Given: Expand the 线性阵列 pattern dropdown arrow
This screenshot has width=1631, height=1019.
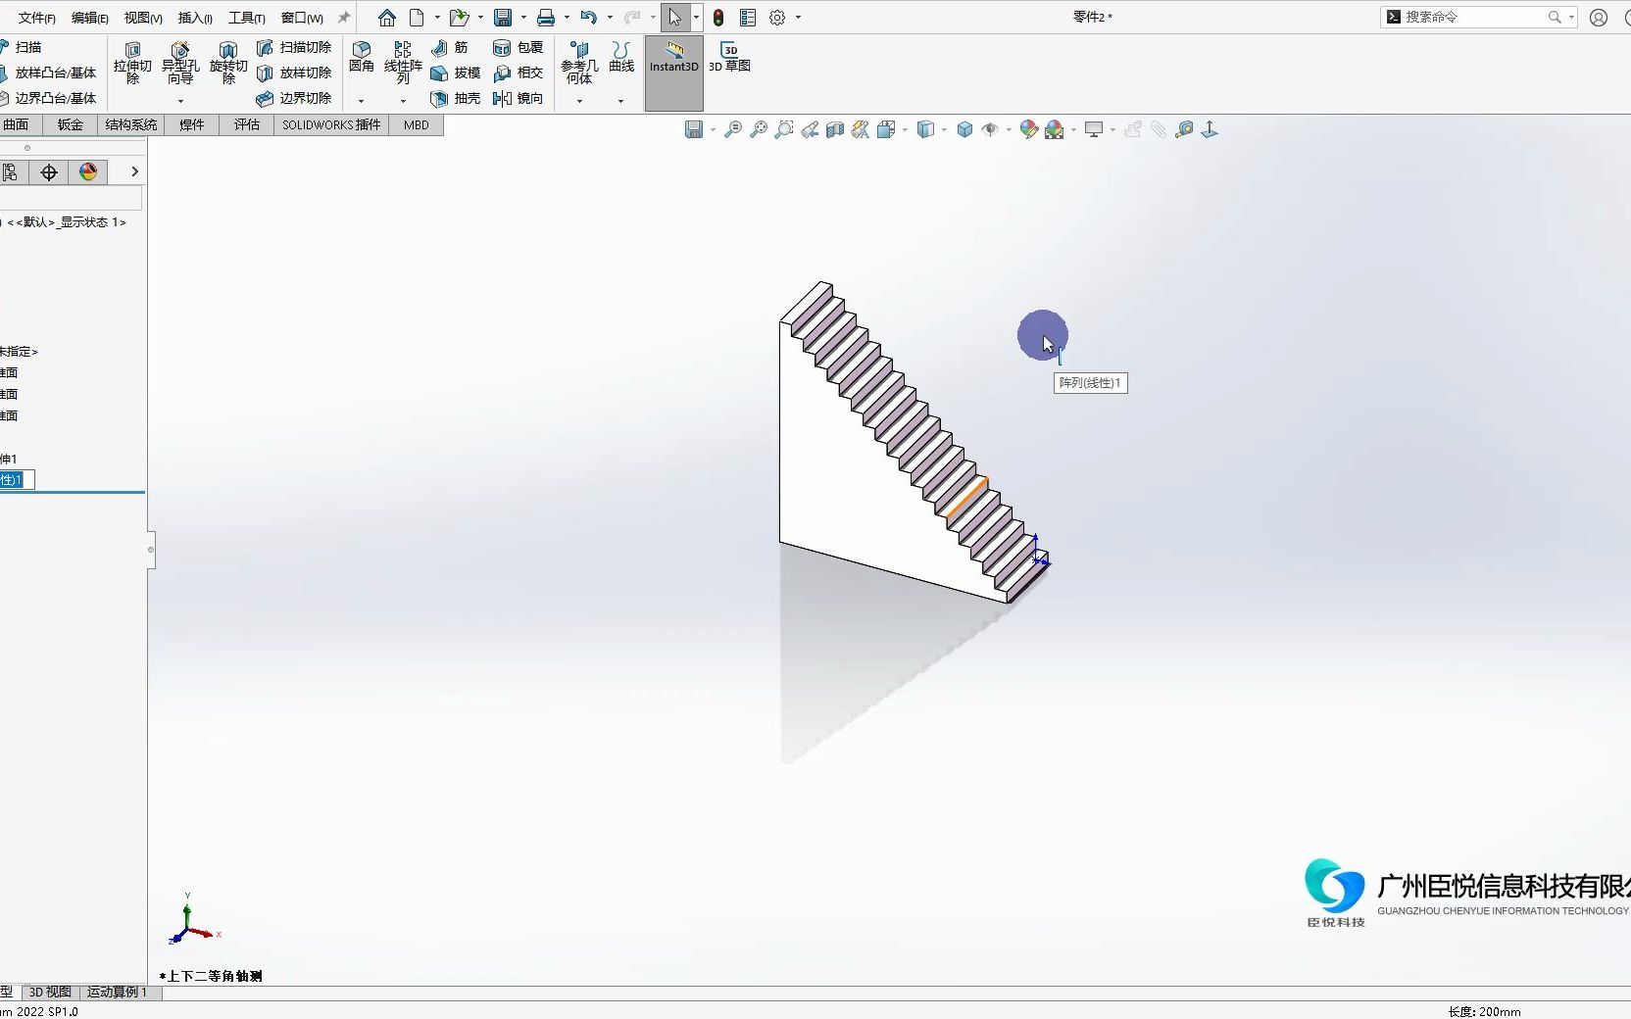Looking at the screenshot, I should click(x=402, y=101).
